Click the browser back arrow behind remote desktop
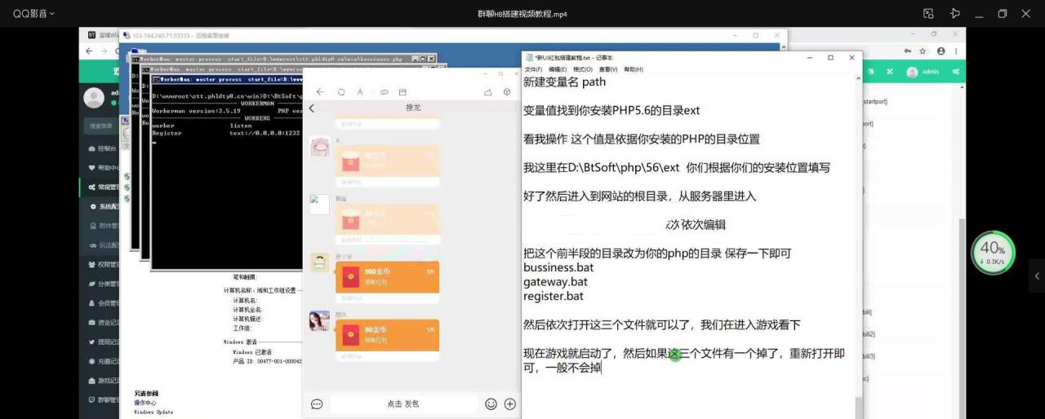The height and width of the screenshot is (419, 1045). [90, 51]
